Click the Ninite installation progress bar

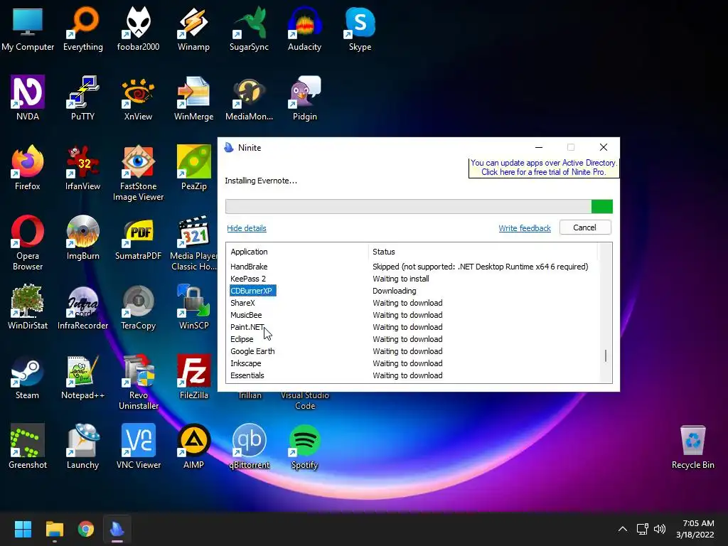click(x=419, y=206)
